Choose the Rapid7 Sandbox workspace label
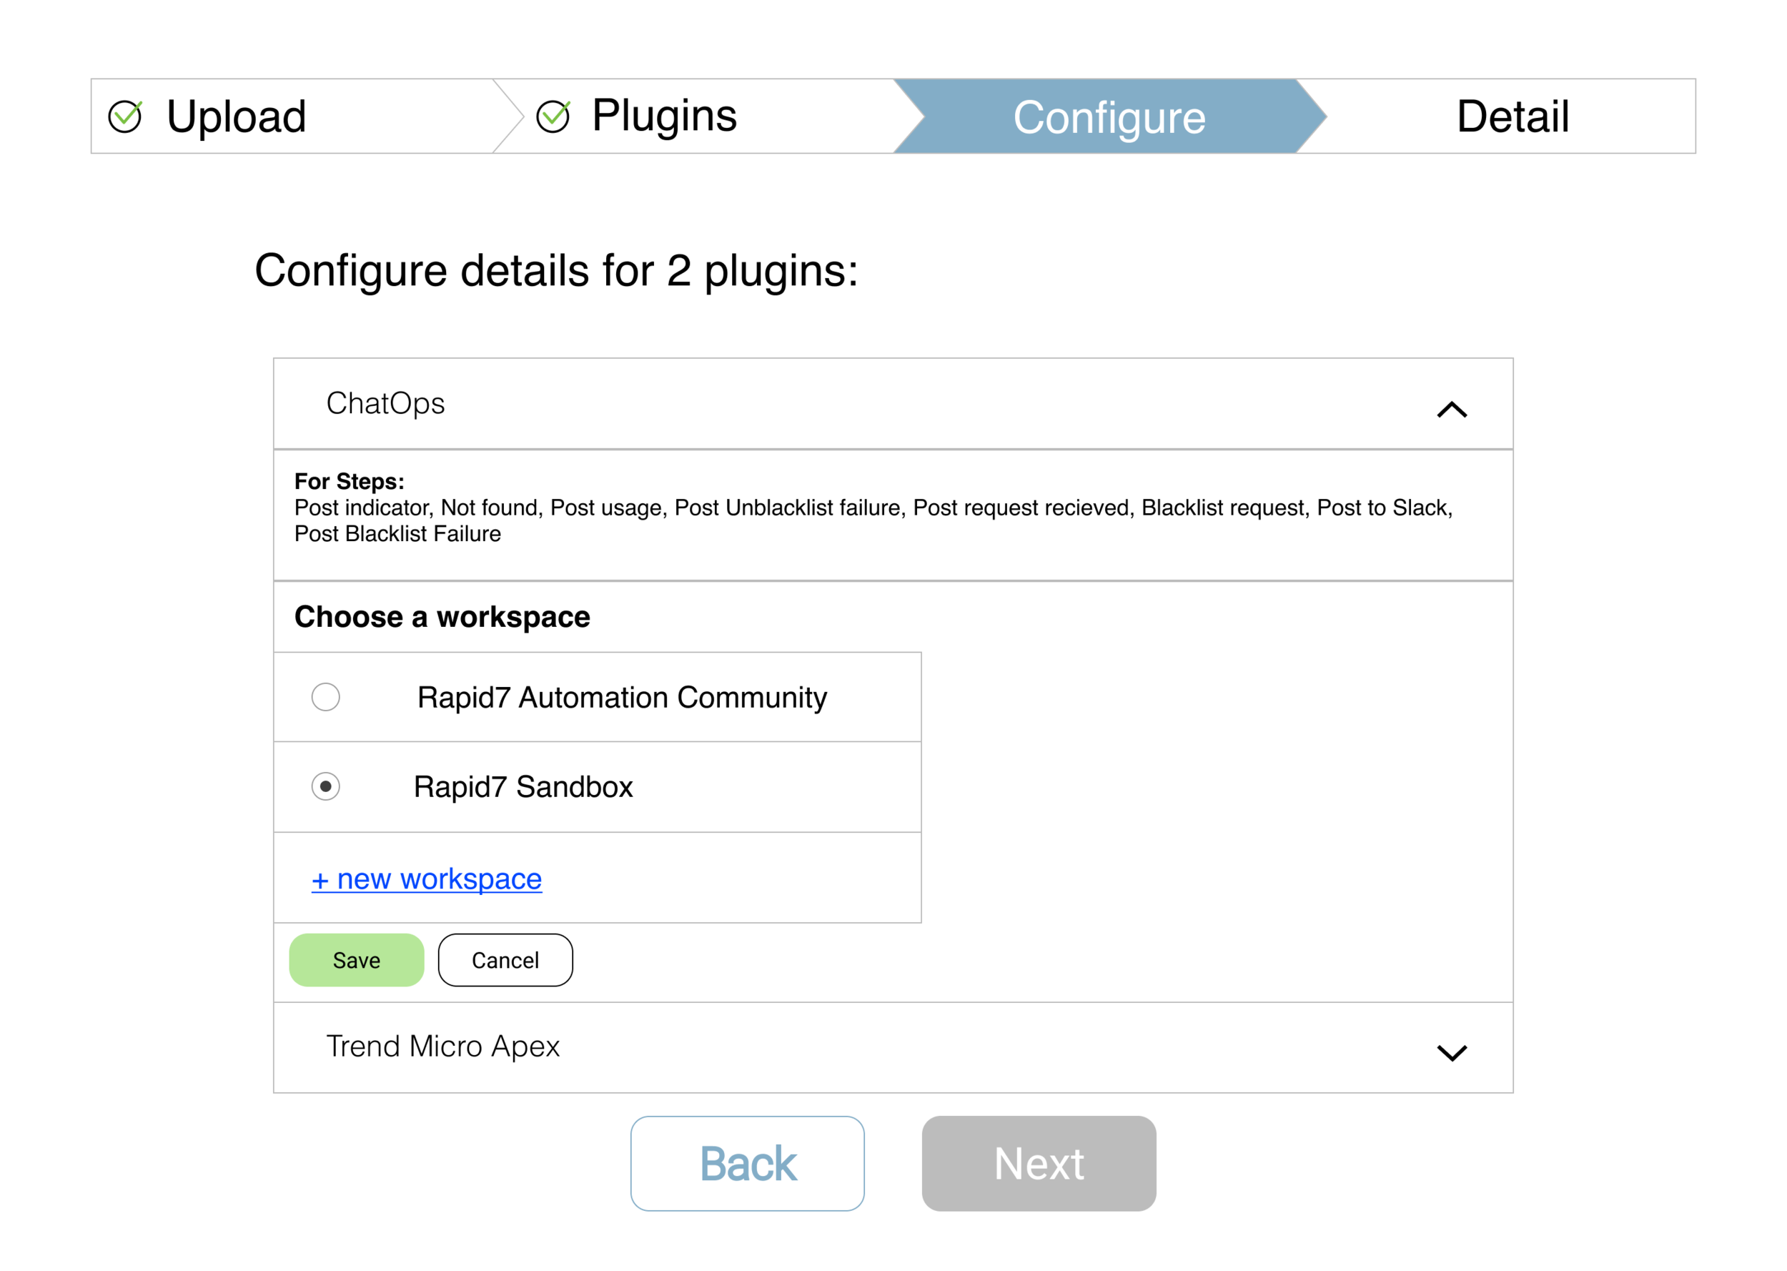1787x1271 pixels. (x=523, y=786)
